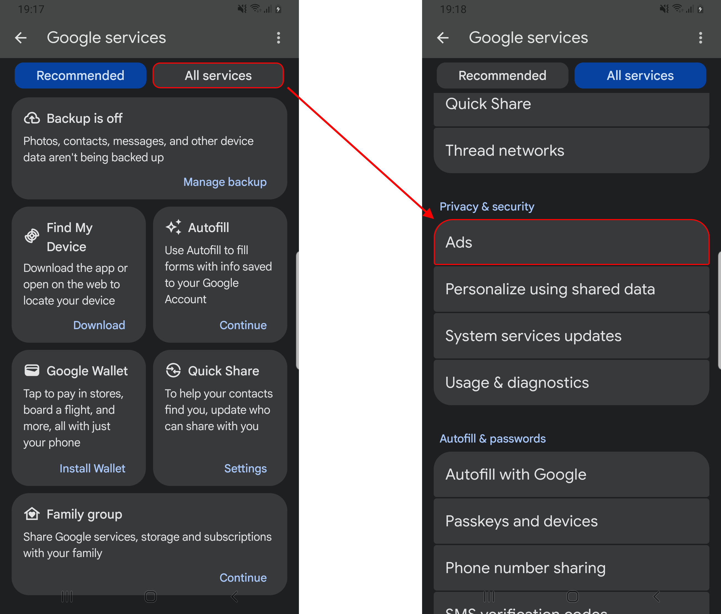Open the Quick Share row in the All services list
The width and height of the screenshot is (721, 614).
571,109
